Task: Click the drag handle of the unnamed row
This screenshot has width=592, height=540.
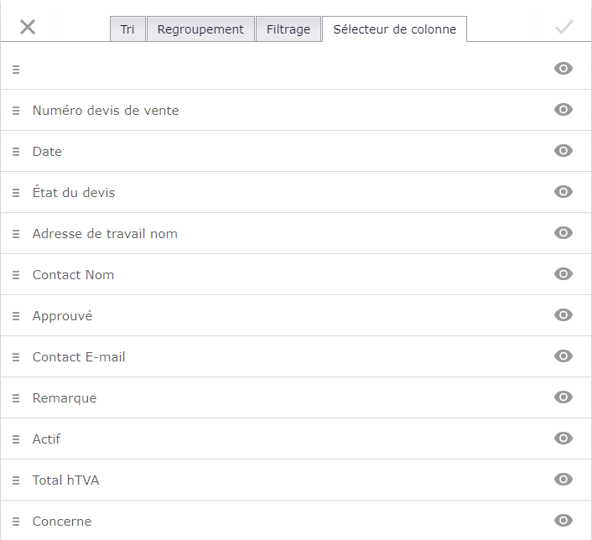Action: point(16,70)
